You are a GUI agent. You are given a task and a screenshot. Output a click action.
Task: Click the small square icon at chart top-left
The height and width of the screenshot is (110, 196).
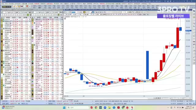(65, 19)
